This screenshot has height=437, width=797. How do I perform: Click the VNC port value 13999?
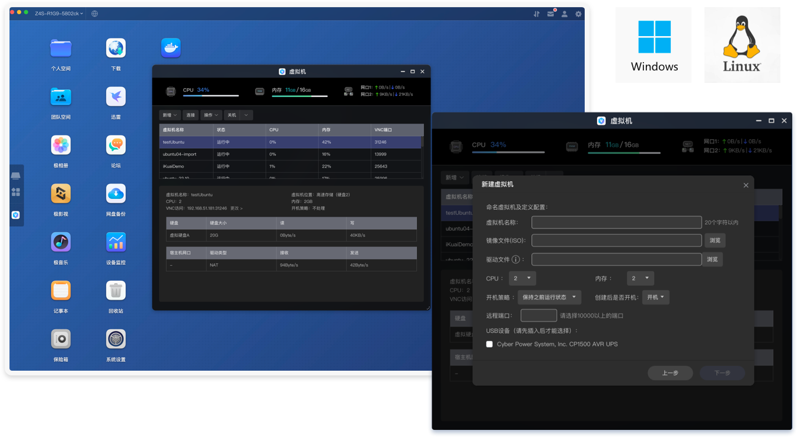380,154
